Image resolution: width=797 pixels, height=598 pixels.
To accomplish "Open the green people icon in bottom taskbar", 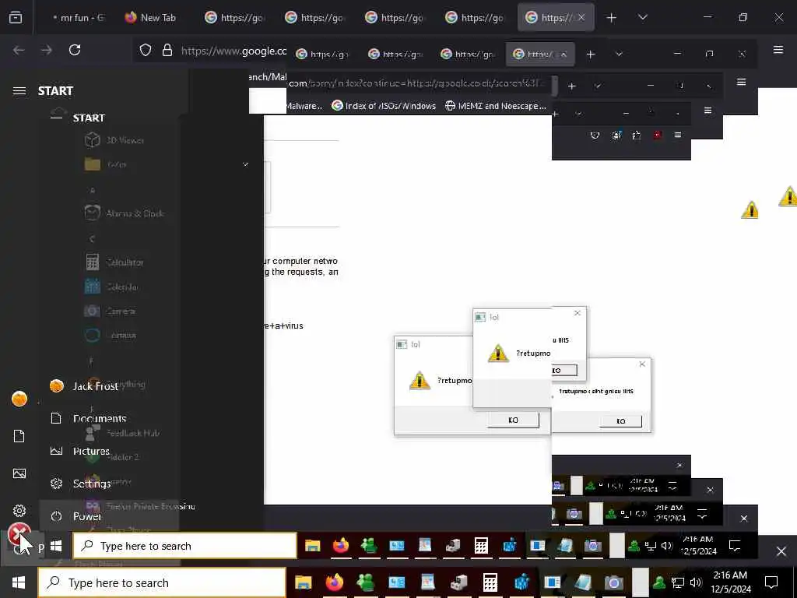I will 366,582.
